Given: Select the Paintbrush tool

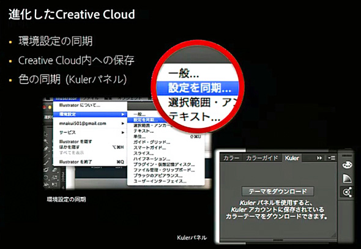Looking at the screenshot, I should [47, 163].
